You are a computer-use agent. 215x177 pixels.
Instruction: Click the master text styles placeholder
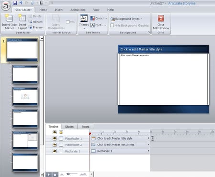163,79
